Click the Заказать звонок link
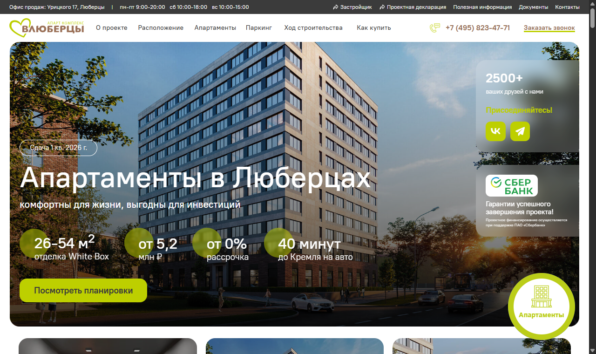The height and width of the screenshot is (354, 596). coord(549,28)
